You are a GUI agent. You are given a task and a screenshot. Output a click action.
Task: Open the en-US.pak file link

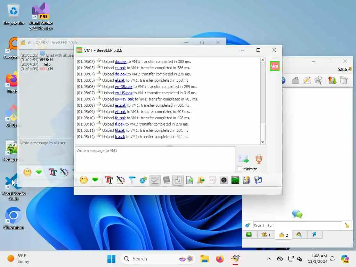(x=123, y=93)
